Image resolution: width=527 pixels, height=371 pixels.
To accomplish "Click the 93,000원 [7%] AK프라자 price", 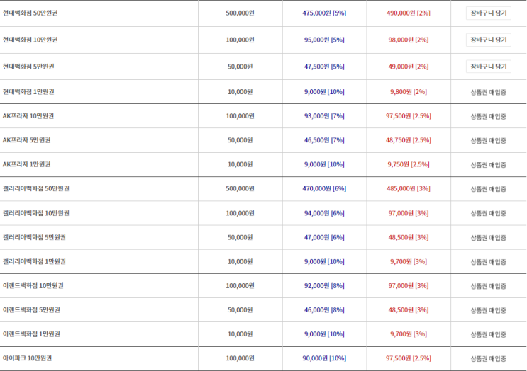I will pos(323,116).
